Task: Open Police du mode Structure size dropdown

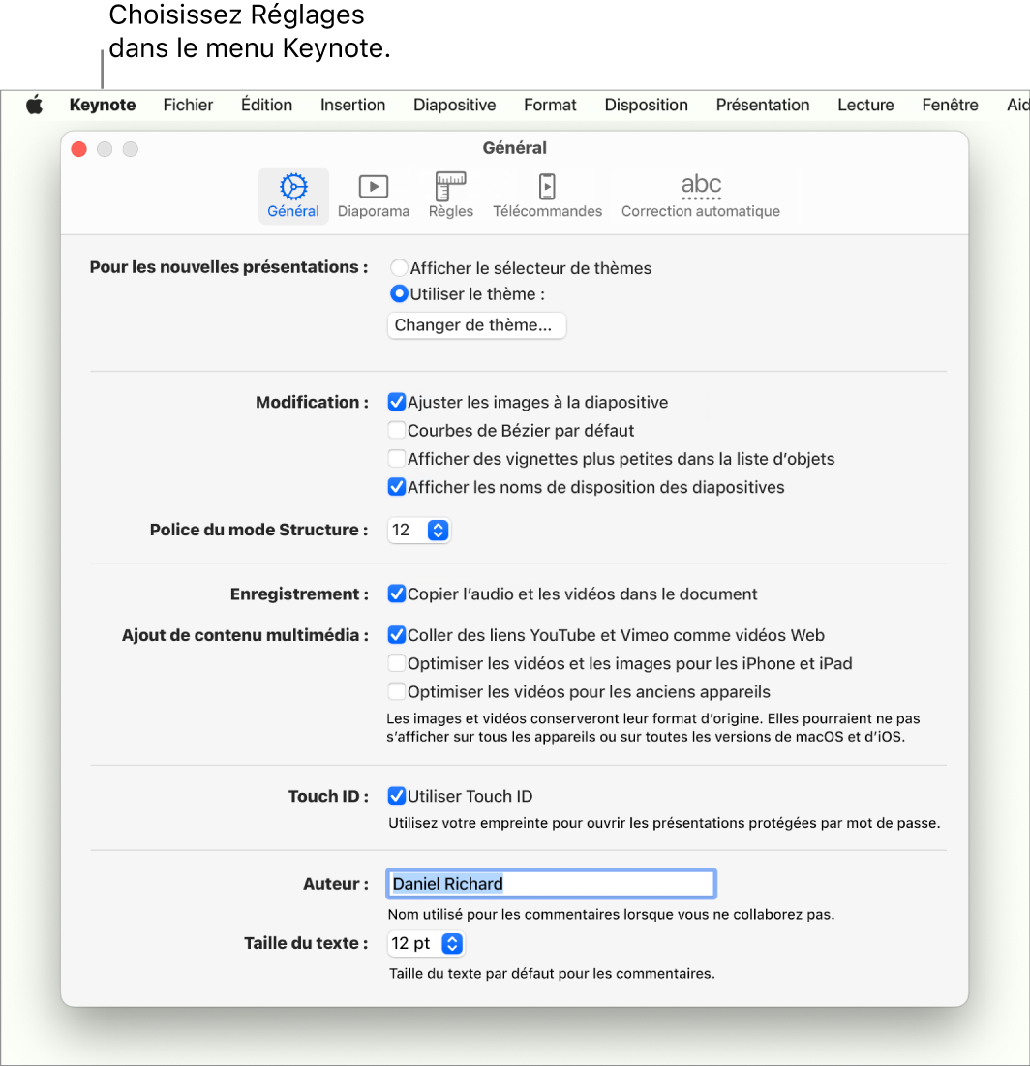Action: coord(419,531)
